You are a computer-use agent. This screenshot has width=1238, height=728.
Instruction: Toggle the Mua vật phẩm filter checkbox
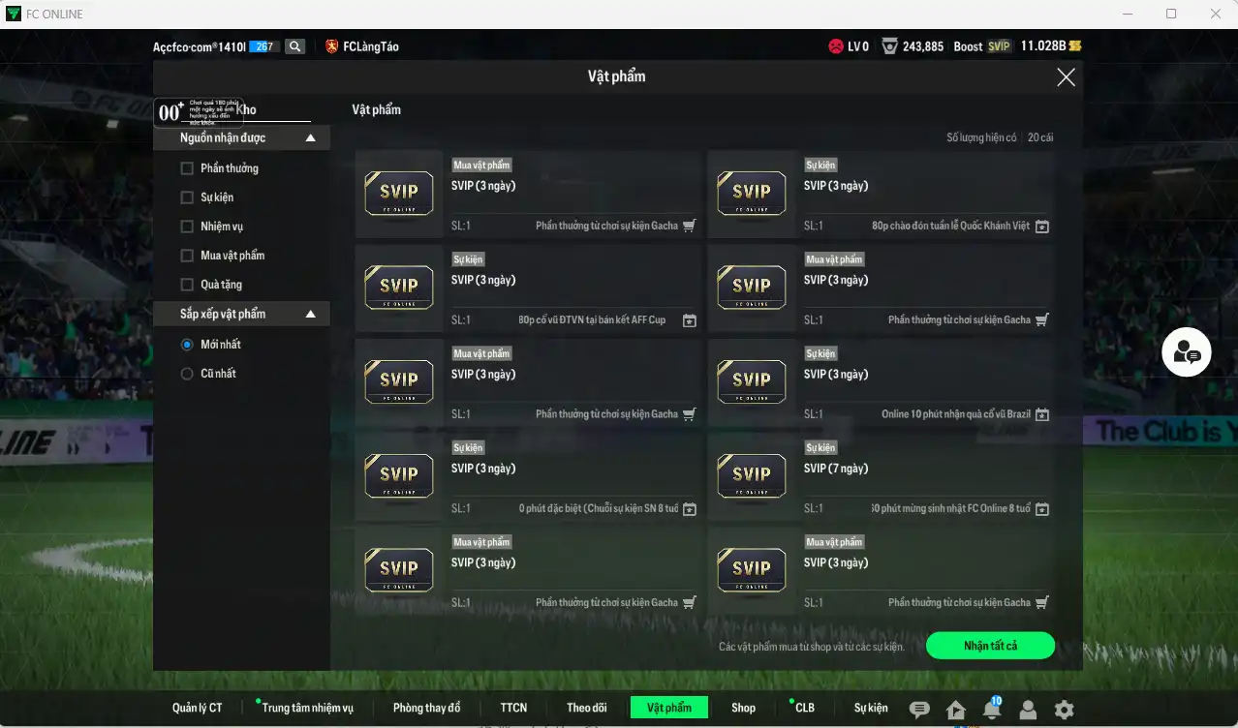click(187, 256)
